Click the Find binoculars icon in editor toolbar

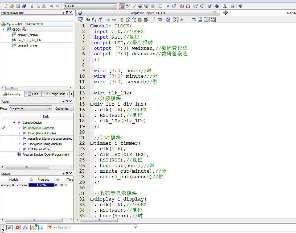(x=88, y=19)
